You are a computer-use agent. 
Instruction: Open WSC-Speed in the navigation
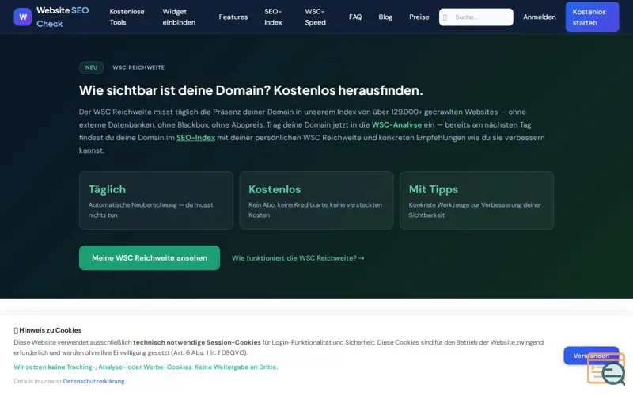pyautogui.click(x=315, y=17)
